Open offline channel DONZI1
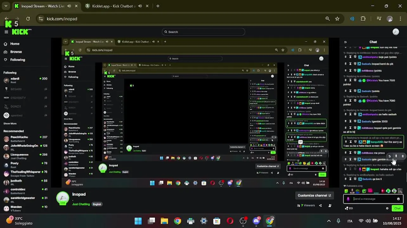 click(x=25, y=106)
